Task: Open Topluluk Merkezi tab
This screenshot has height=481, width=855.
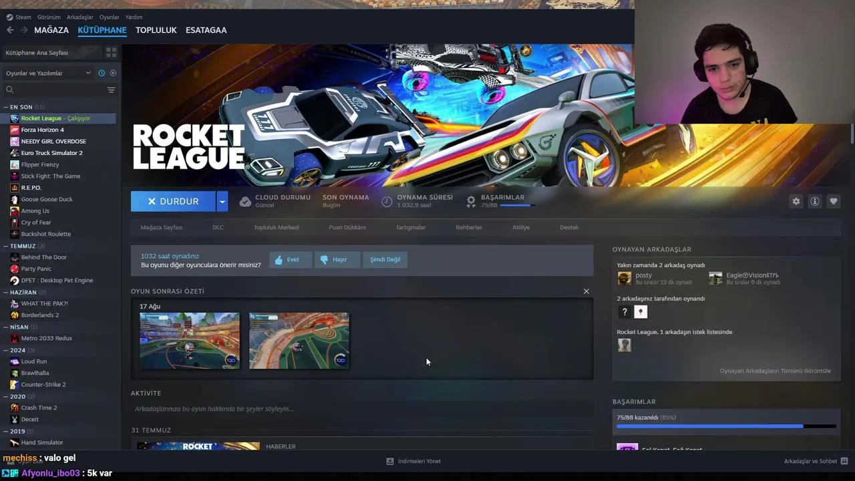Action: click(276, 227)
